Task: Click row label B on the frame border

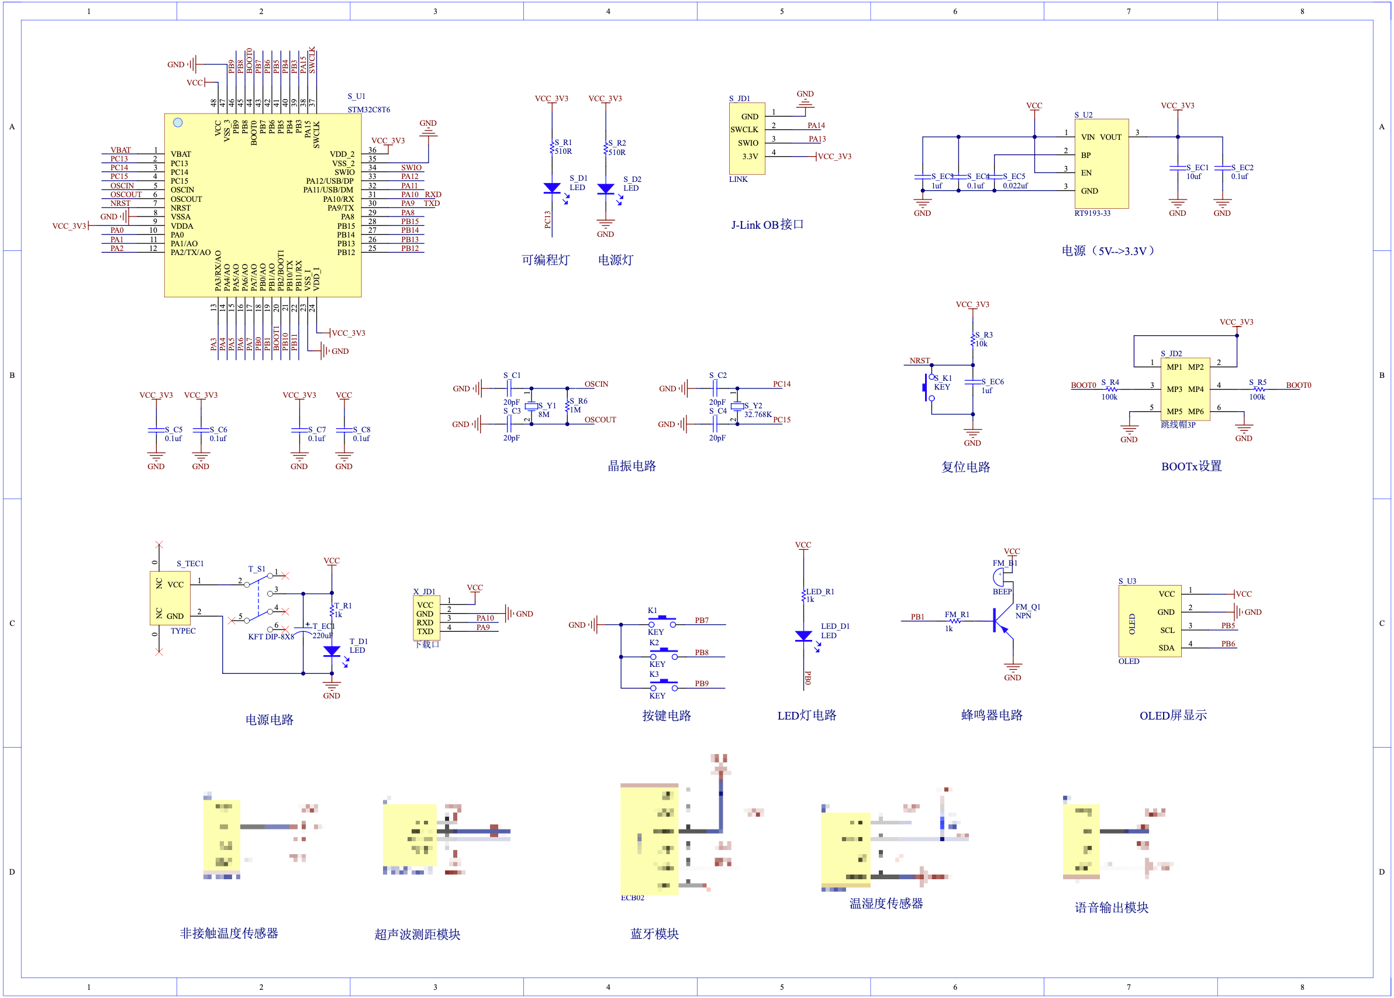Action: pos(11,374)
